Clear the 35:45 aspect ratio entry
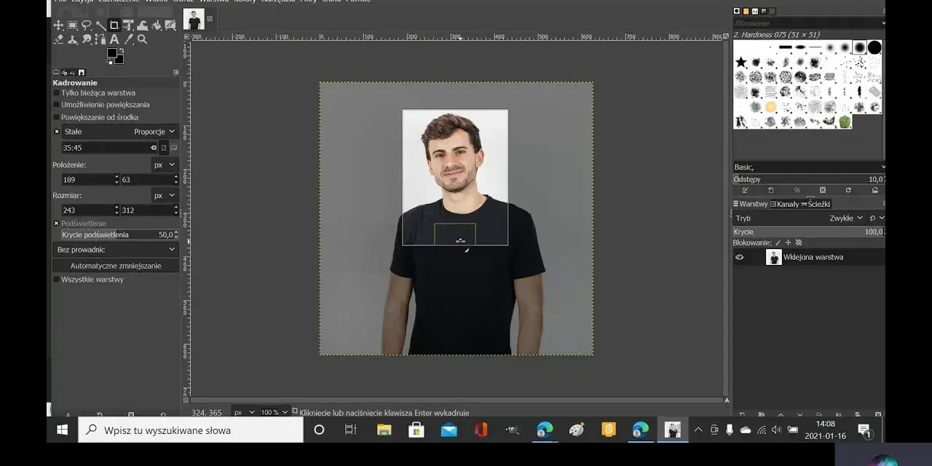This screenshot has height=466, width=932. (154, 148)
